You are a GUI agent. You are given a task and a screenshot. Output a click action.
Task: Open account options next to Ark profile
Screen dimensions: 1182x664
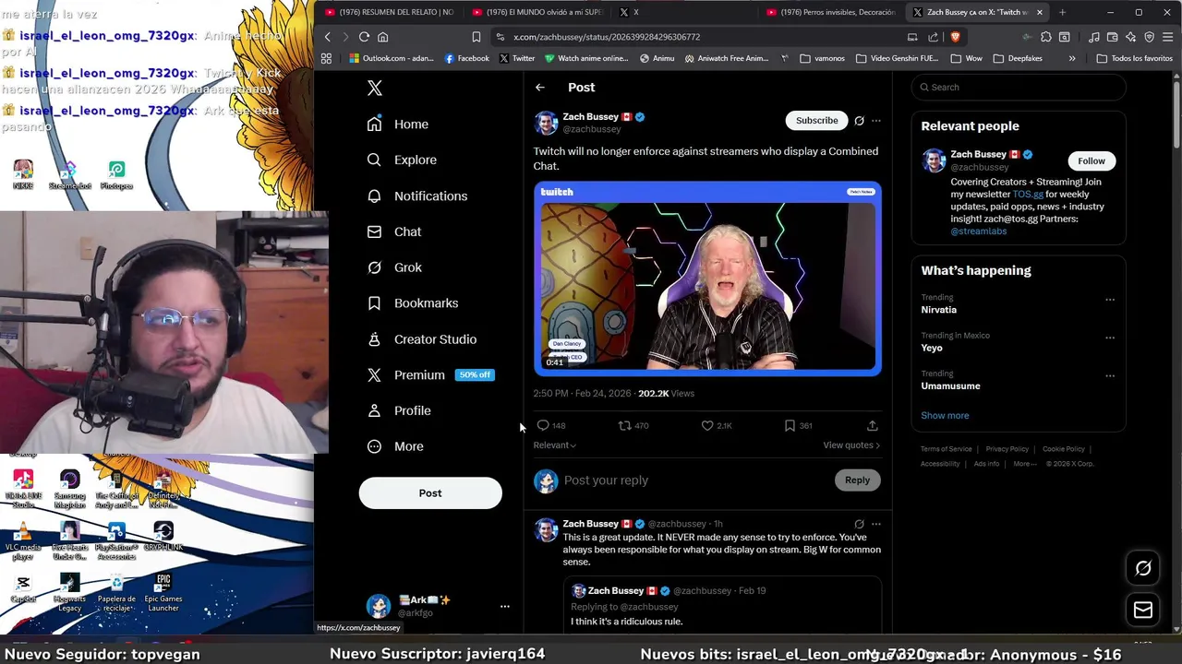coord(504,606)
